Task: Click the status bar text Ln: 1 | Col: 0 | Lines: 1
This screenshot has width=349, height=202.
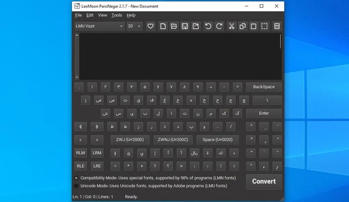Action: click(93, 197)
